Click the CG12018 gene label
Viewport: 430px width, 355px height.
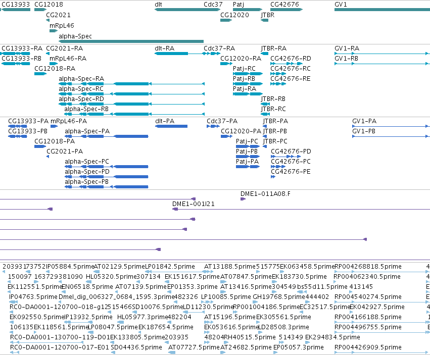pyautogui.click(x=49, y=5)
